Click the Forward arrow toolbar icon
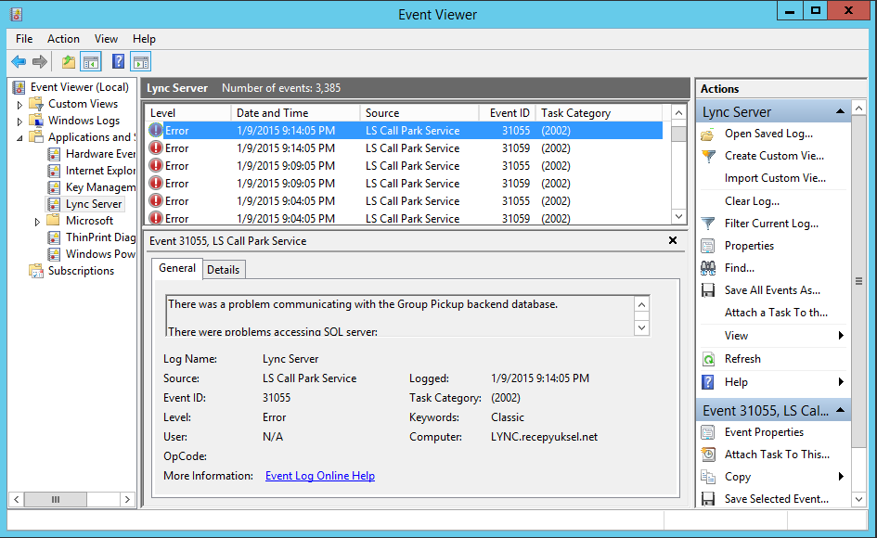 coord(40,61)
